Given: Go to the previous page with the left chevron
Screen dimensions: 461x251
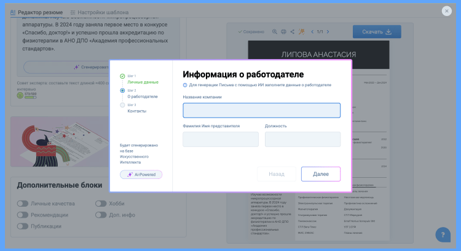Looking at the screenshot, I should 312,32.
